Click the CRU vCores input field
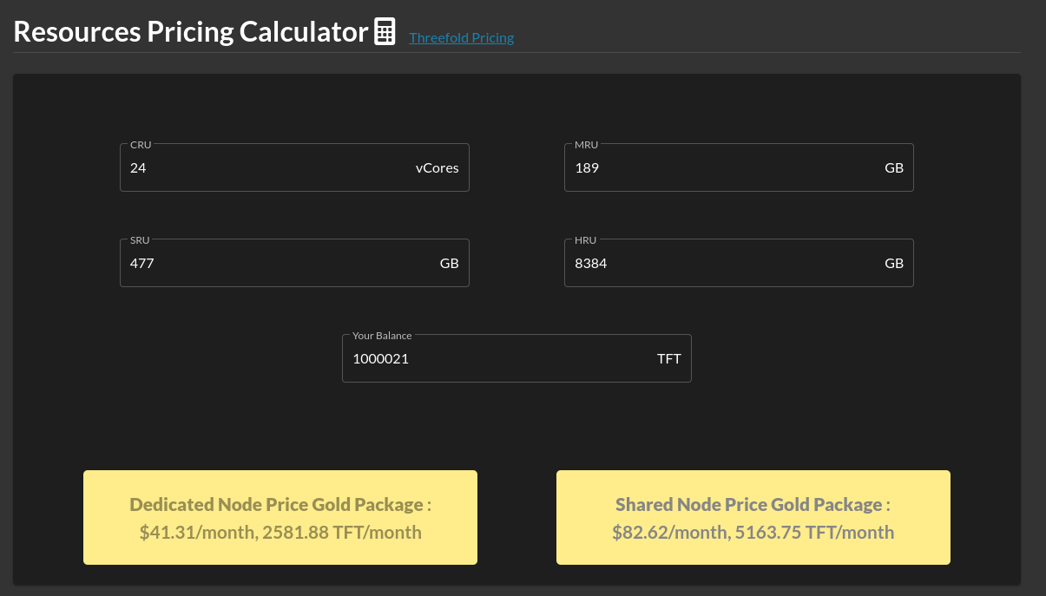This screenshot has height=596, width=1046. 294,167
